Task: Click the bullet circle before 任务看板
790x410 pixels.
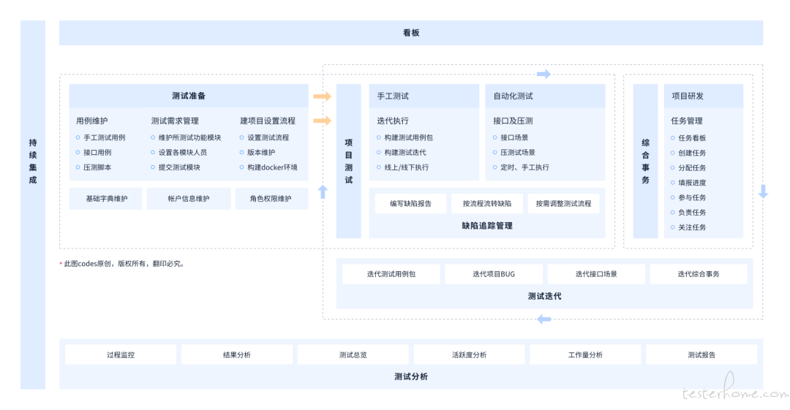Action: tap(671, 138)
